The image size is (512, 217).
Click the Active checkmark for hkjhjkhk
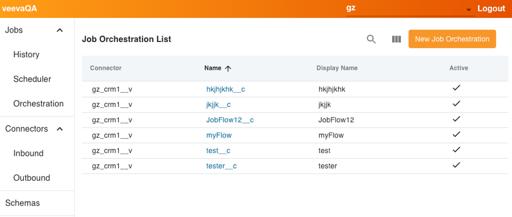tap(456, 89)
